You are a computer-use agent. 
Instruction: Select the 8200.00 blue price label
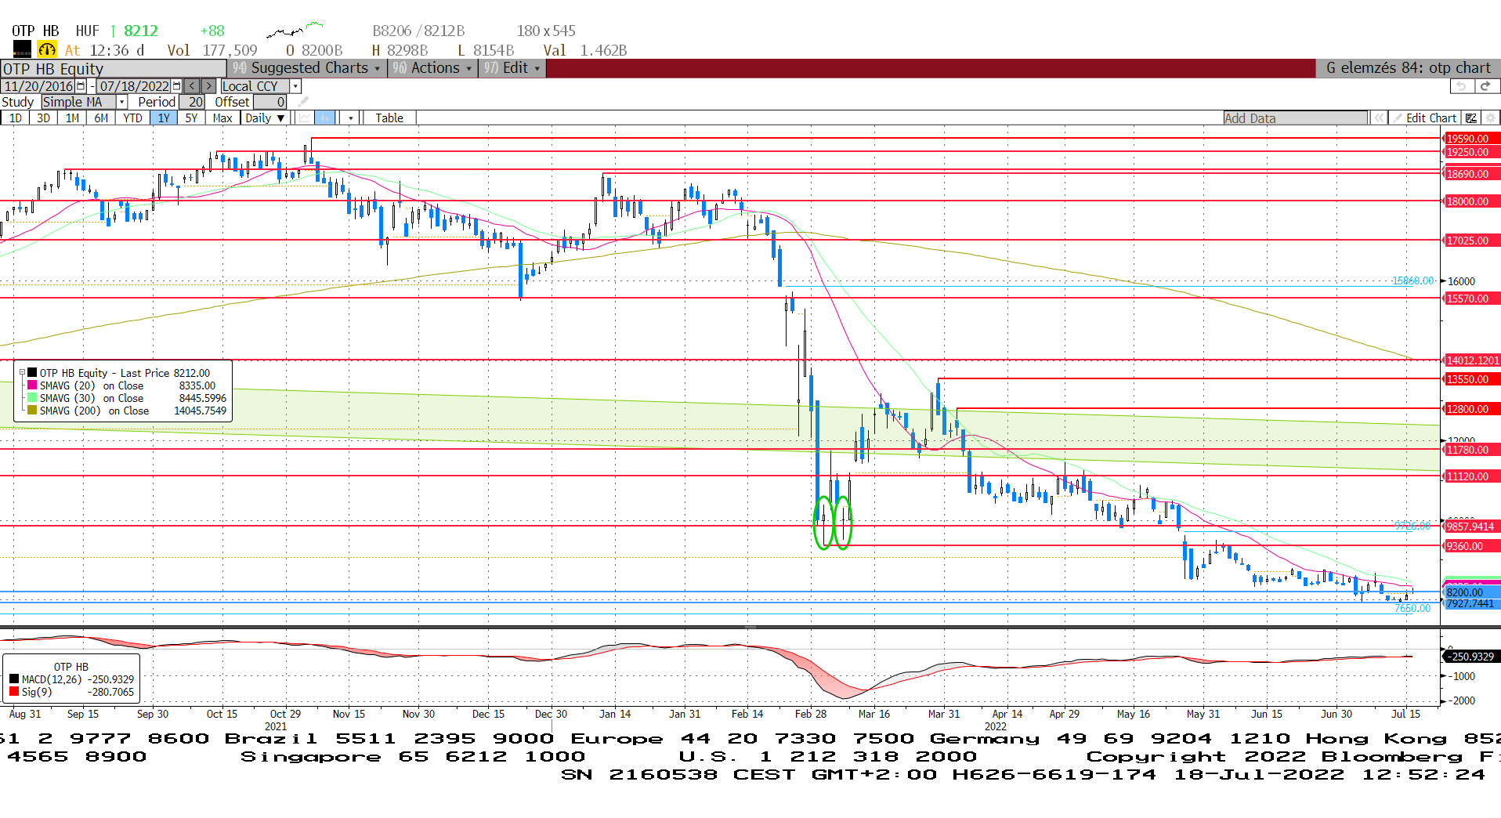[x=1471, y=592]
